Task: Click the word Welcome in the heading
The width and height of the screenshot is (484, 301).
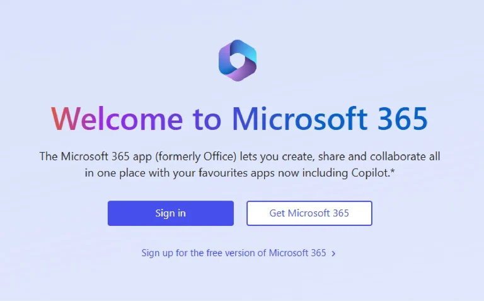Action: click(x=117, y=119)
